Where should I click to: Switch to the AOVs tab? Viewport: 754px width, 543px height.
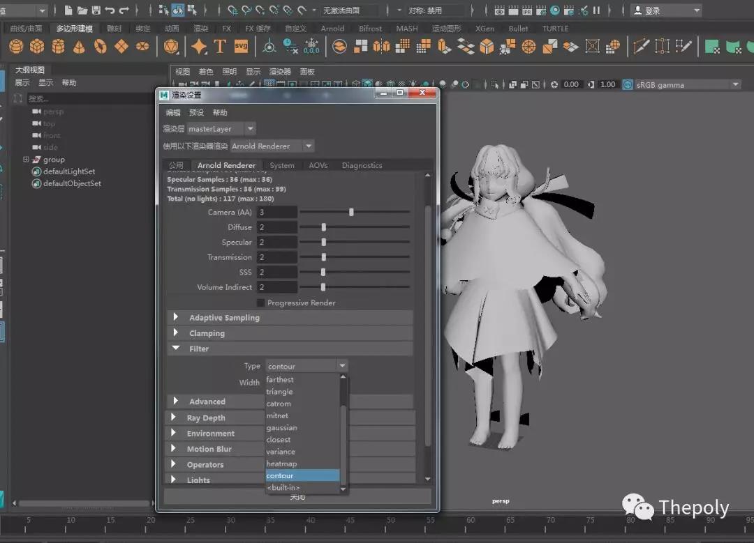point(318,166)
